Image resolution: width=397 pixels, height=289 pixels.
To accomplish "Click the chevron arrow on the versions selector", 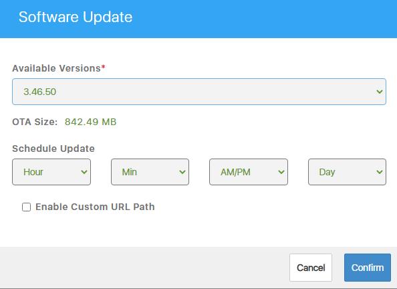I will 379,92.
